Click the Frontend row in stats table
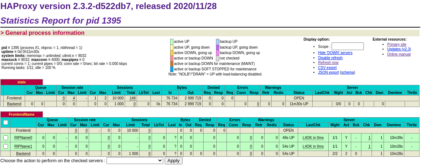The width and height of the screenshot is (421, 168). click(x=210, y=98)
